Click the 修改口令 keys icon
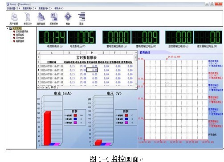Screen dimensions: 224x162 coord(28,19)
